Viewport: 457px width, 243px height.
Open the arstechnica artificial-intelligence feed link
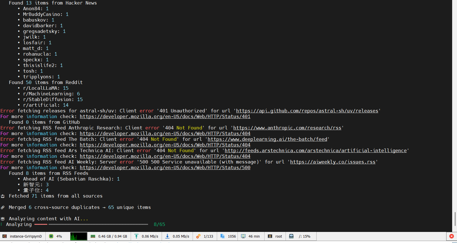coord(316,150)
